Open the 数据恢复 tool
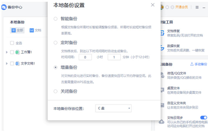Screen dimensions: 208x131 point(186,48)
